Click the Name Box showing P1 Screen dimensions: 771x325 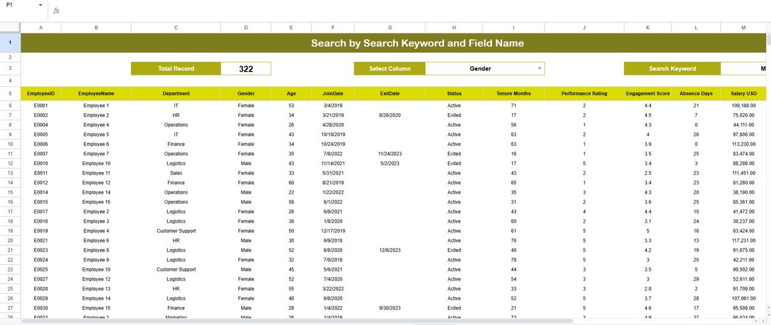click(18, 5)
